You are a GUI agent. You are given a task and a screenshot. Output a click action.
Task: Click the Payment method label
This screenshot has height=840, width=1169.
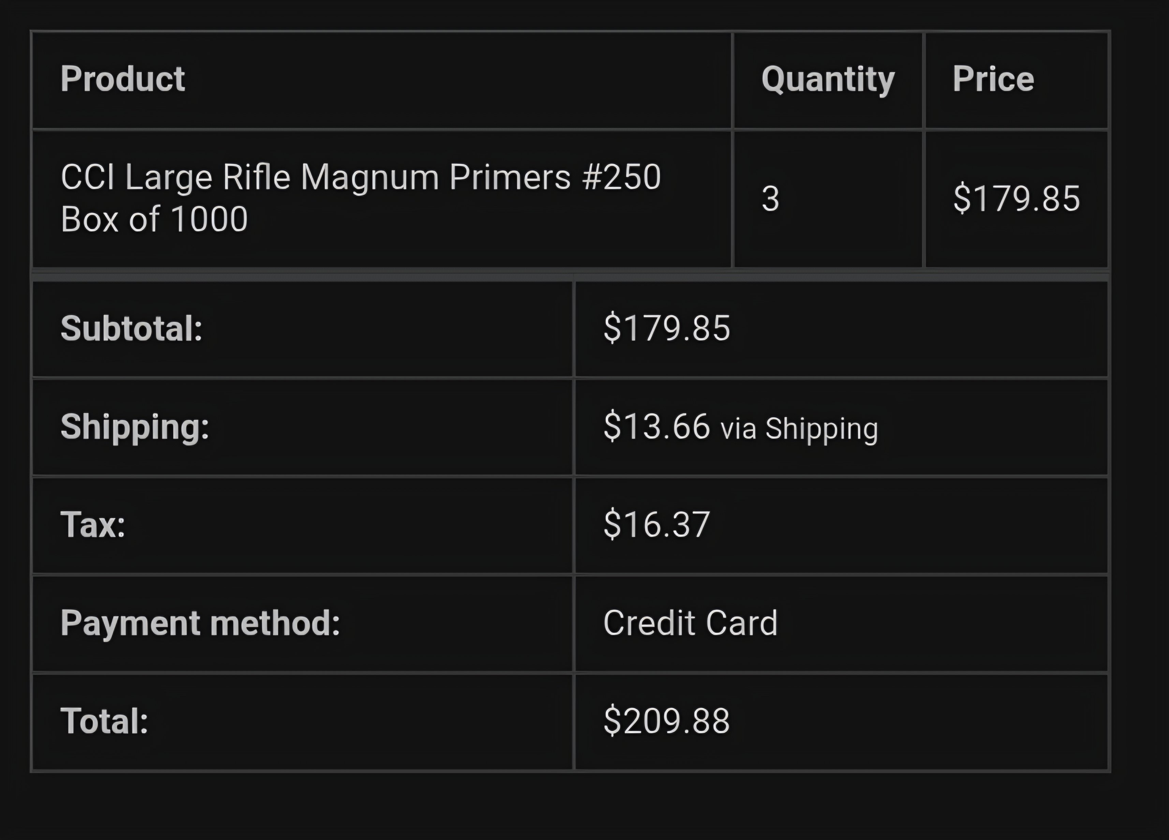click(x=200, y=623)
